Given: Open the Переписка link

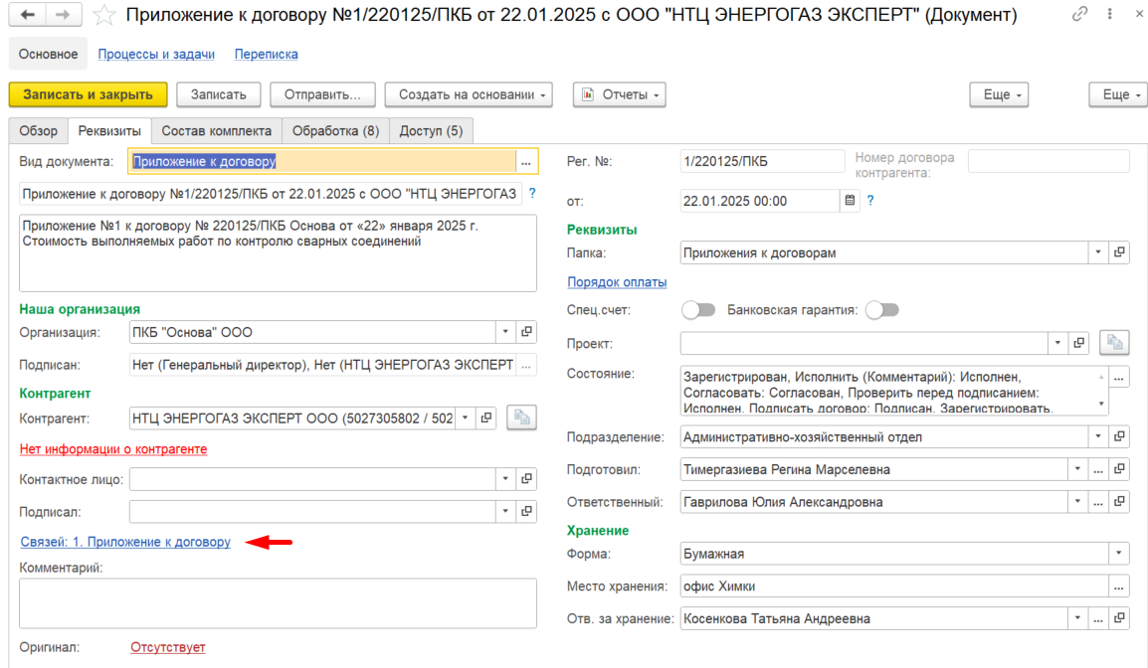Looking at the screenshot, I should (x=266, y=54).
